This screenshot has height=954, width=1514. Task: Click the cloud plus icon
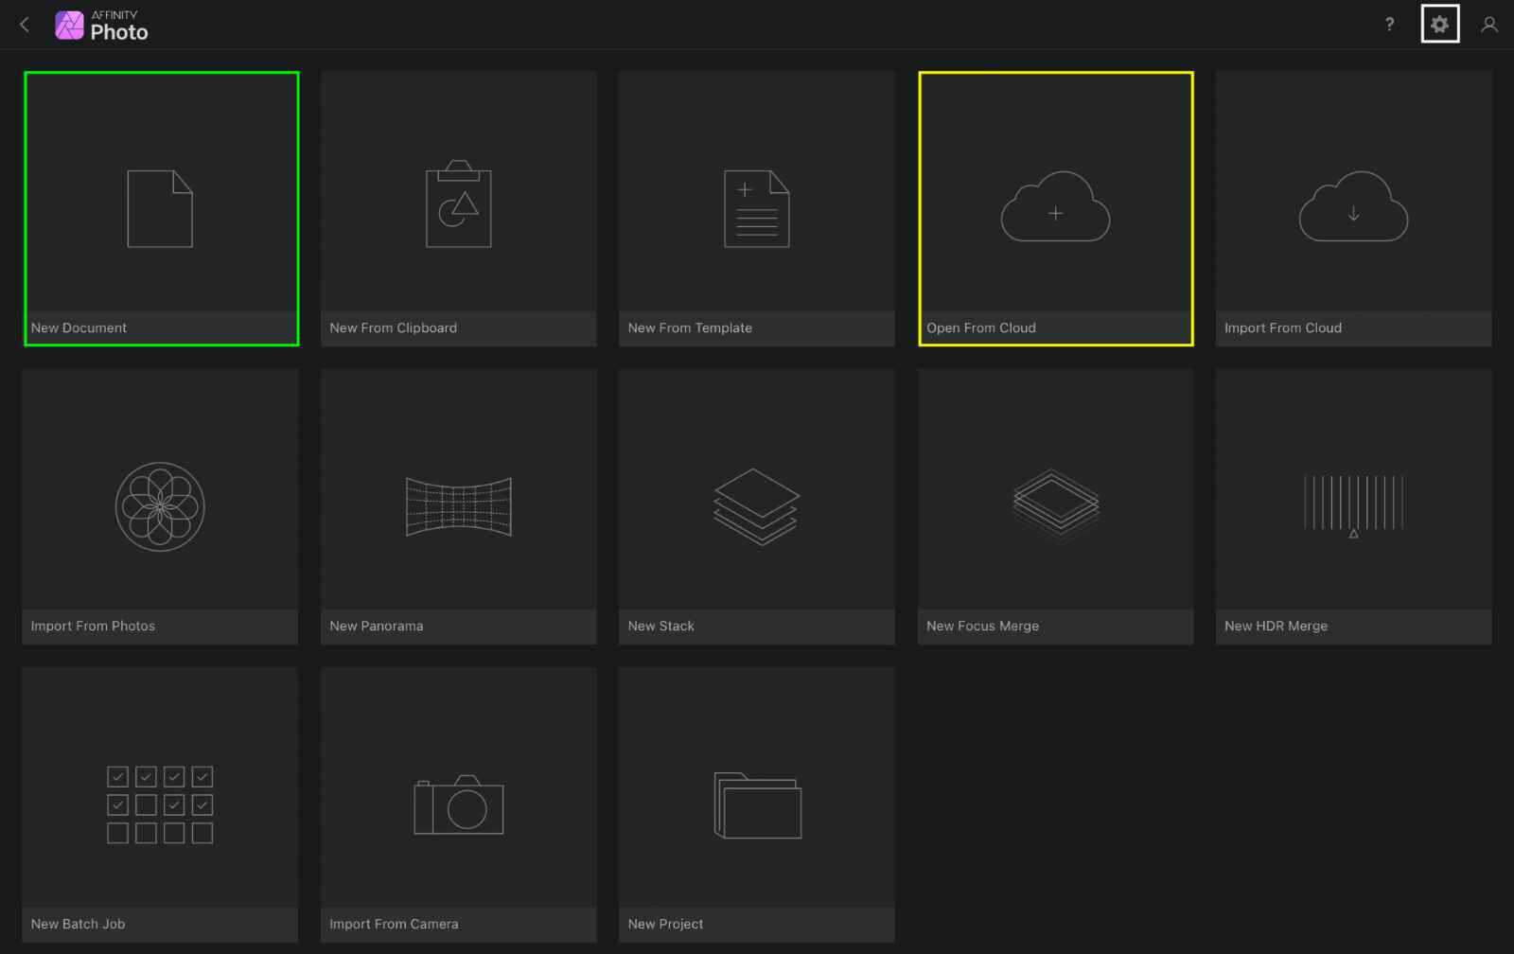1055,206
